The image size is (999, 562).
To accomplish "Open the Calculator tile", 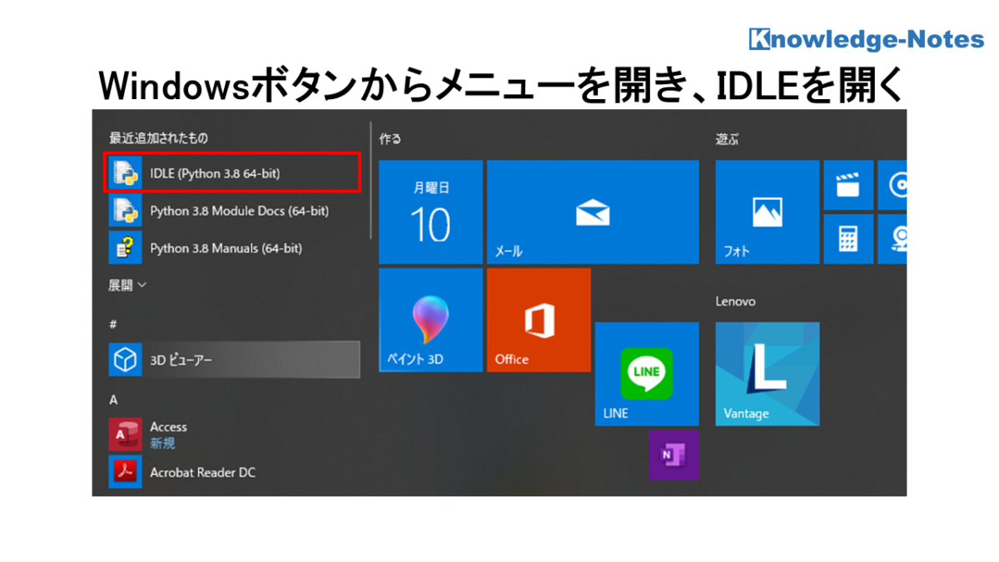I will 848,239.
